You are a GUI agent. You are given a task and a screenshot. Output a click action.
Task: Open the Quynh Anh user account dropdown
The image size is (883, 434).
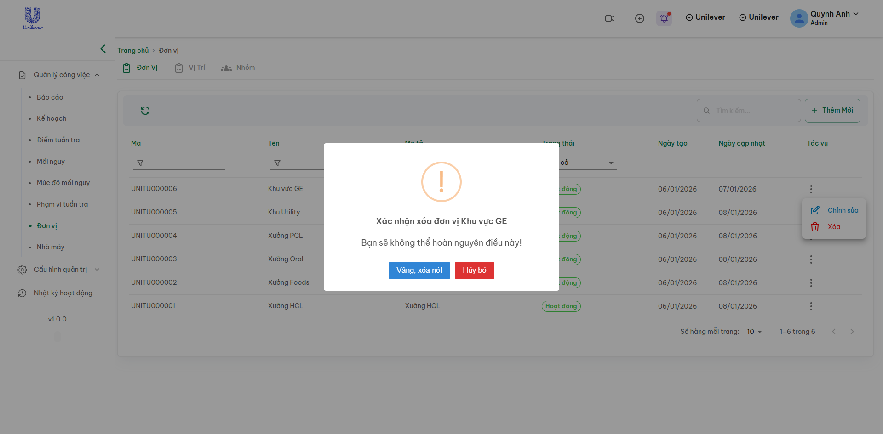(824, 18)
